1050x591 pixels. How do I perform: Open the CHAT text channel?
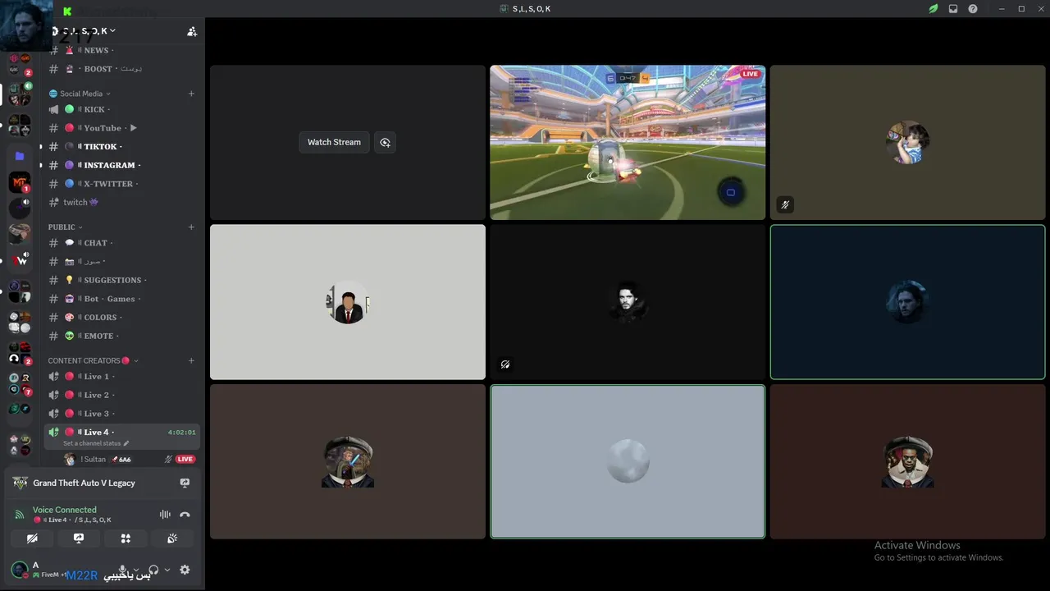click(121, 243)
